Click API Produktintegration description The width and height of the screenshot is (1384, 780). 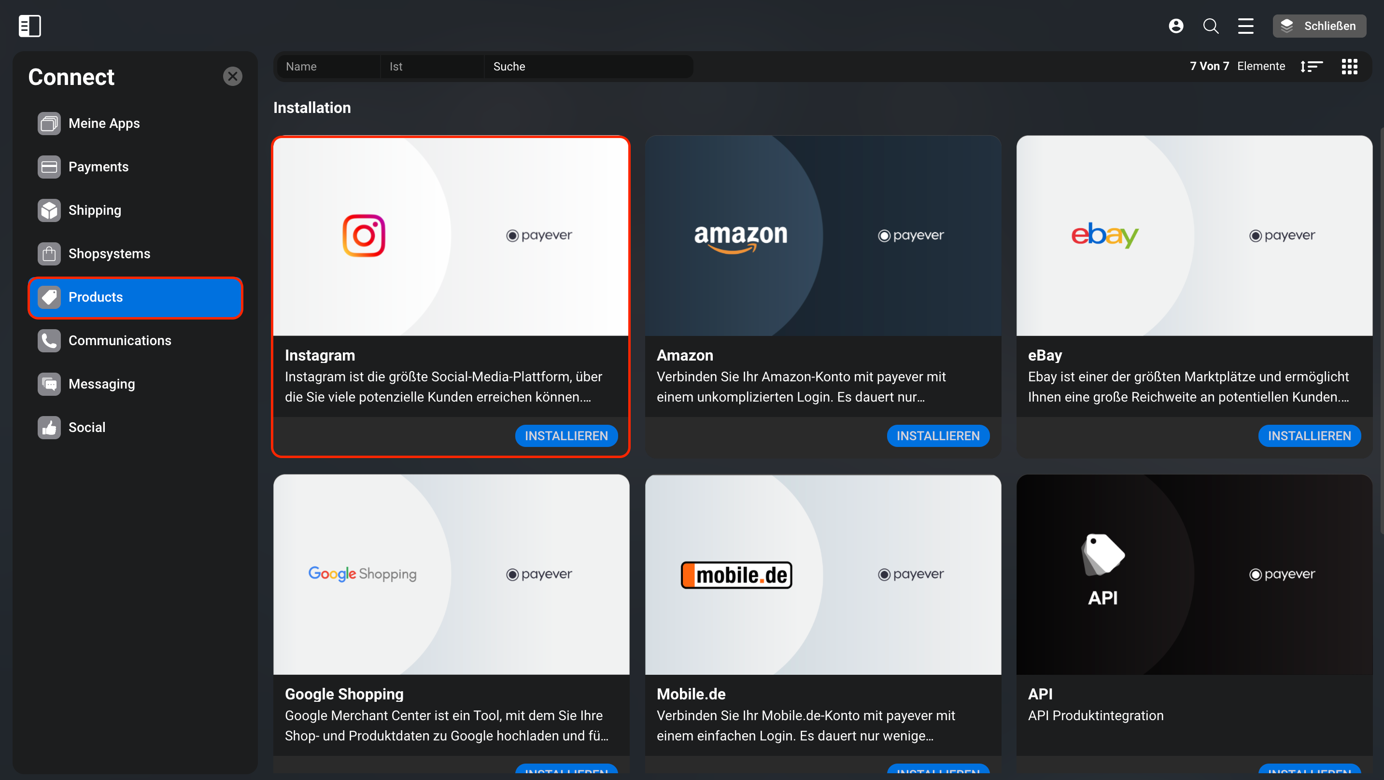point(1096,715)
